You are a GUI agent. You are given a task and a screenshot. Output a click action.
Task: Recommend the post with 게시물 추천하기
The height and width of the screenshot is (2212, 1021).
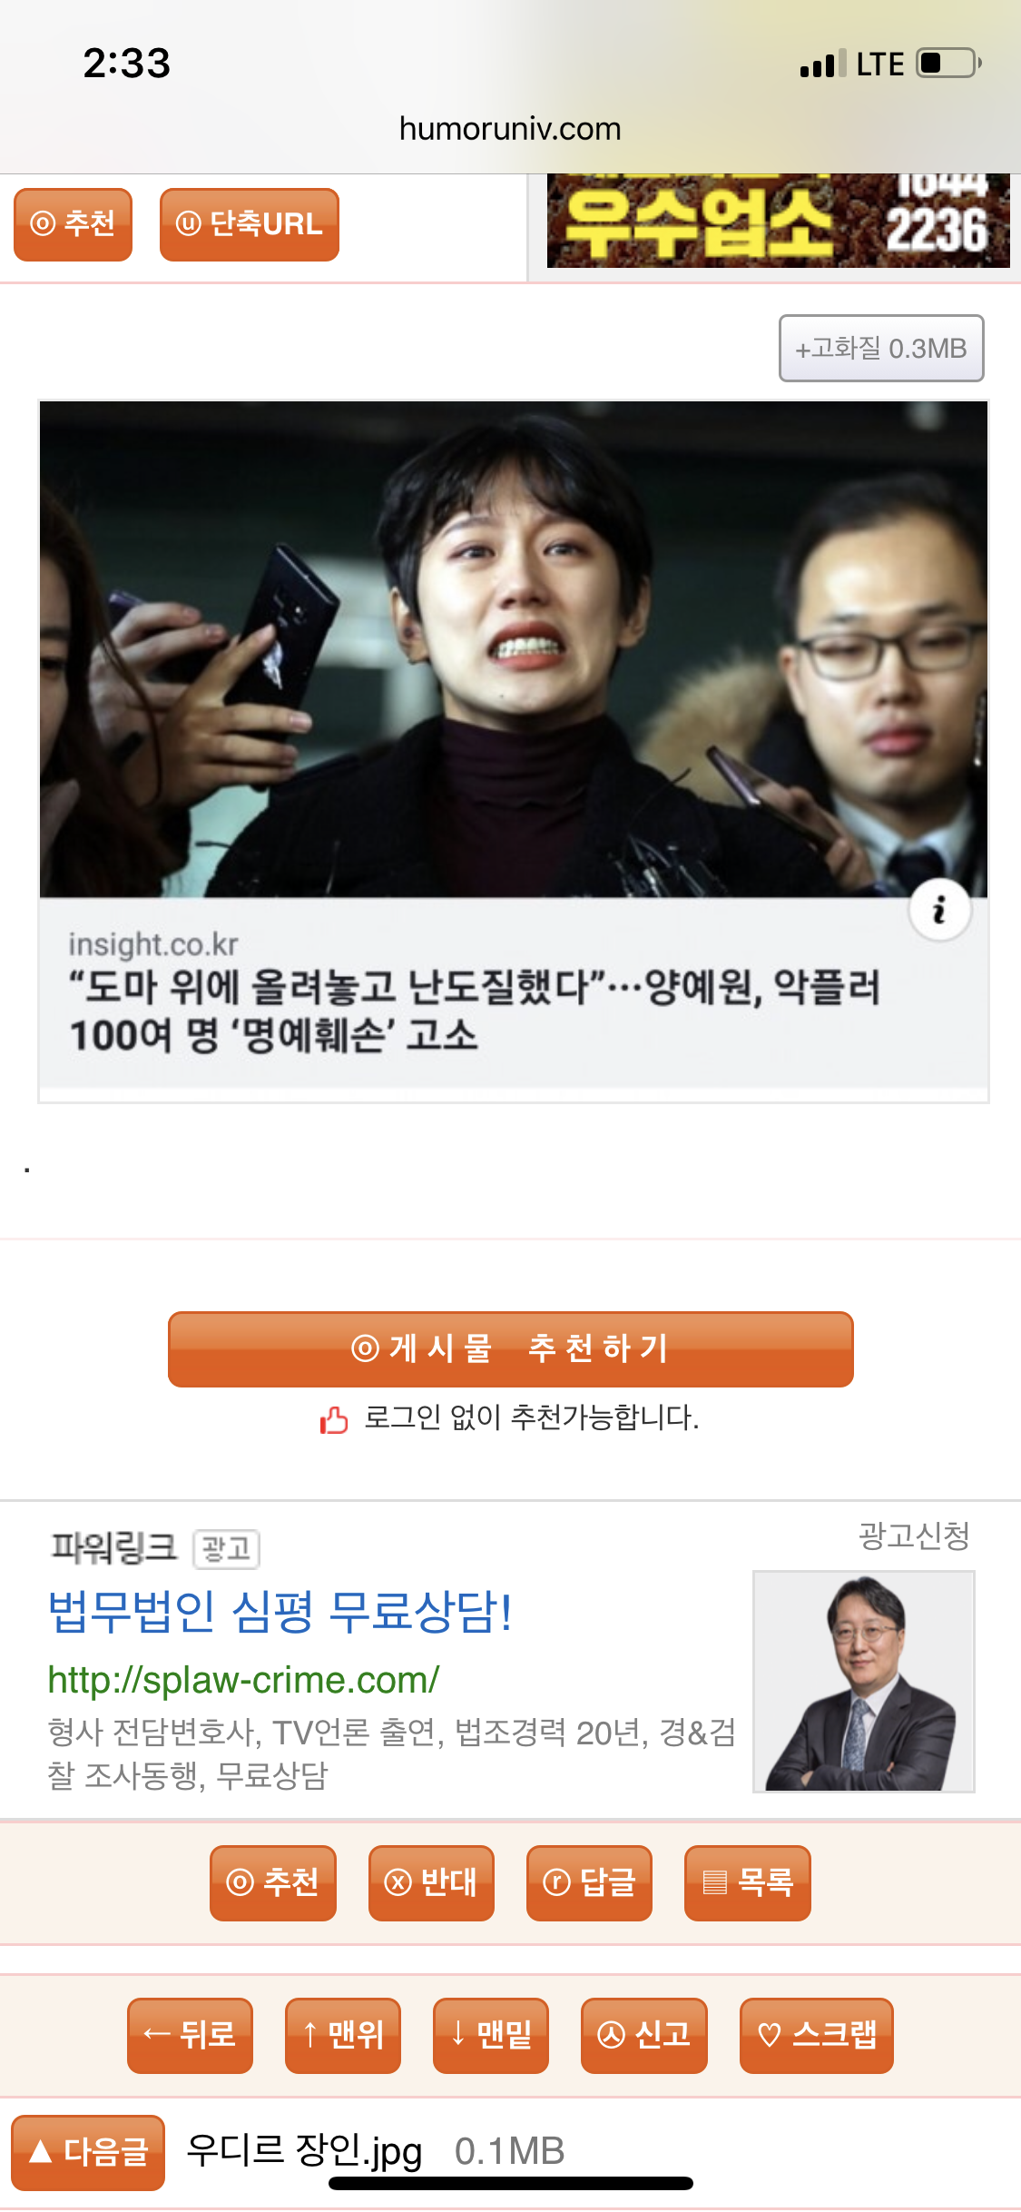[x=510, y=1348]
